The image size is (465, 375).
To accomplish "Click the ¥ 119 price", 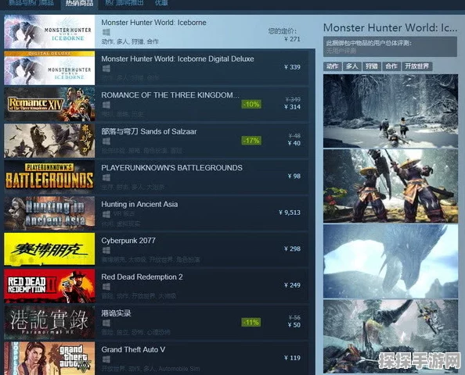I will [x=292, y=358].
